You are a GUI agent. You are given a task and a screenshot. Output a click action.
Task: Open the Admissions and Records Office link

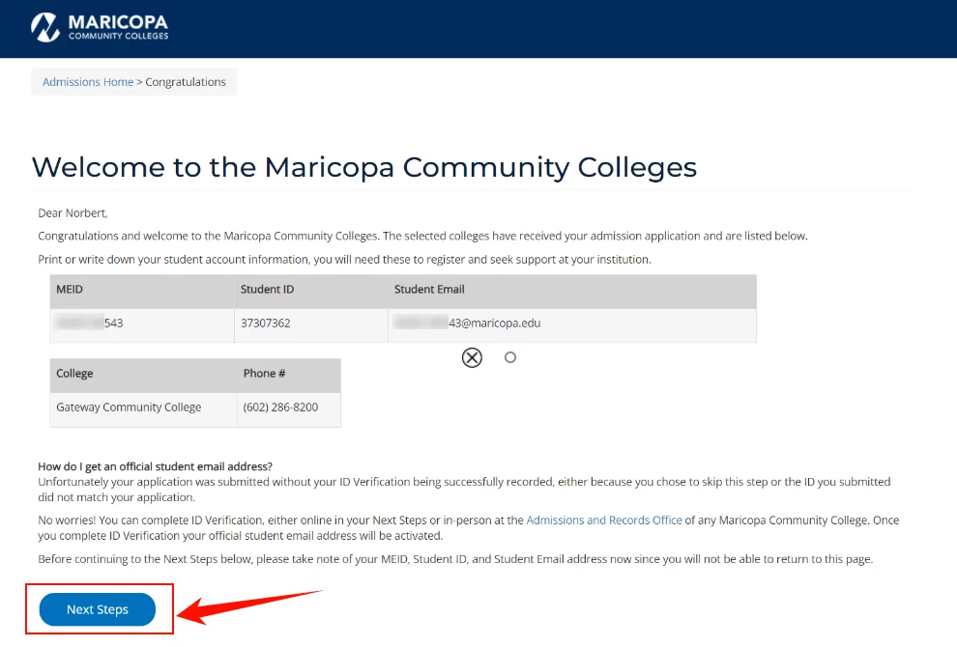pyautogui.click(x=604, y=520)
